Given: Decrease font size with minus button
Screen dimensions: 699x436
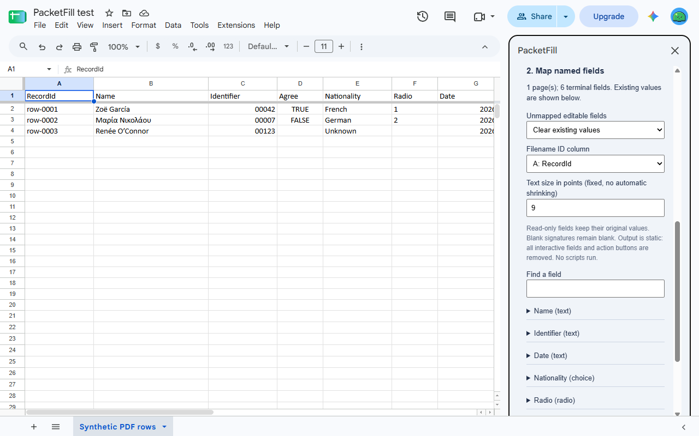Looking at the screenshot, I should (306, 46).
